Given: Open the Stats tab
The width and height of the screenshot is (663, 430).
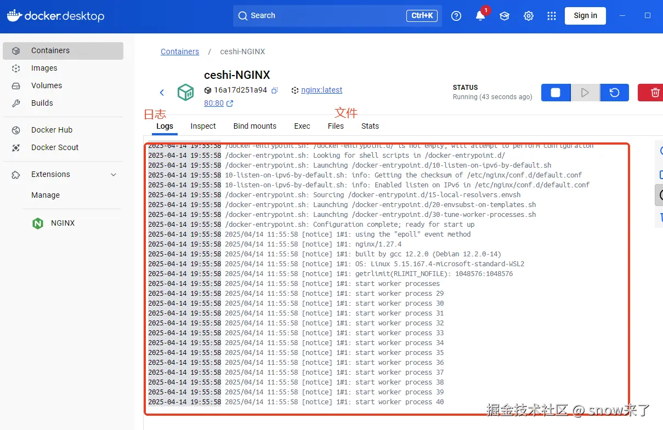Looking at the screenshot, I should [x=370, y=126].
